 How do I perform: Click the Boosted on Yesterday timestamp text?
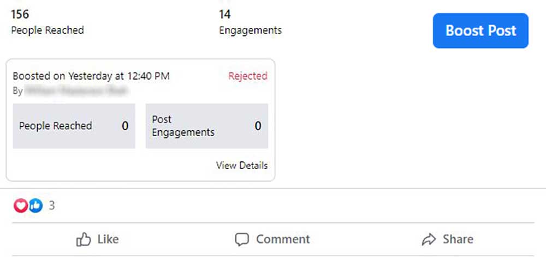91,76
